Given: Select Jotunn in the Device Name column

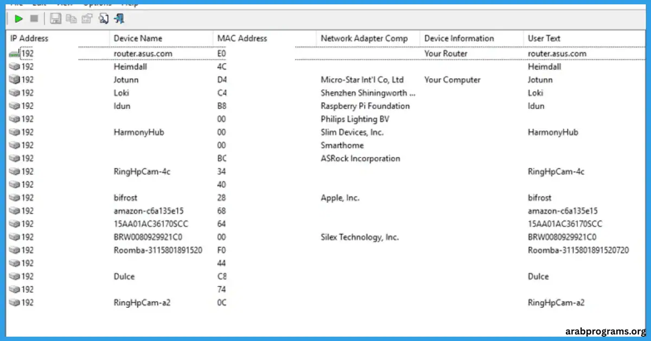Looking at the screenshot, I should pyautogui.click(x=126, y=80).
